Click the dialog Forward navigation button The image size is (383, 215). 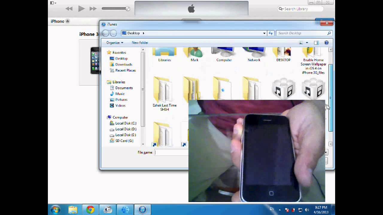coord(113,33)
